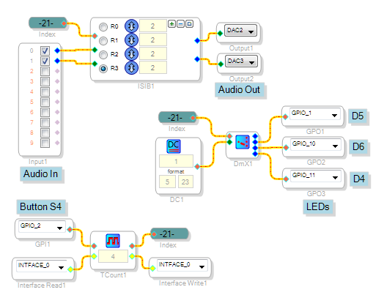Viewport: 384px width, 295px height.
Task: Uncheck Input1 channel 0 checkbox
Action: [x=45, y=51]
